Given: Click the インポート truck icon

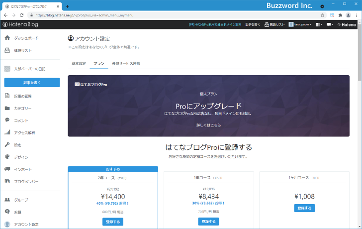Looking at the screenshot, I should tap(7, 169).
